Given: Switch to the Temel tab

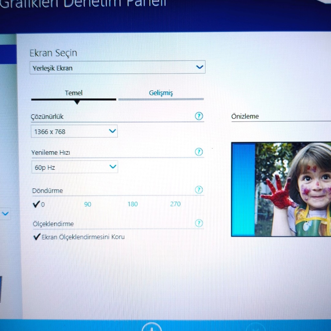Looking at the screenshot, I should (x=74, y=93).
